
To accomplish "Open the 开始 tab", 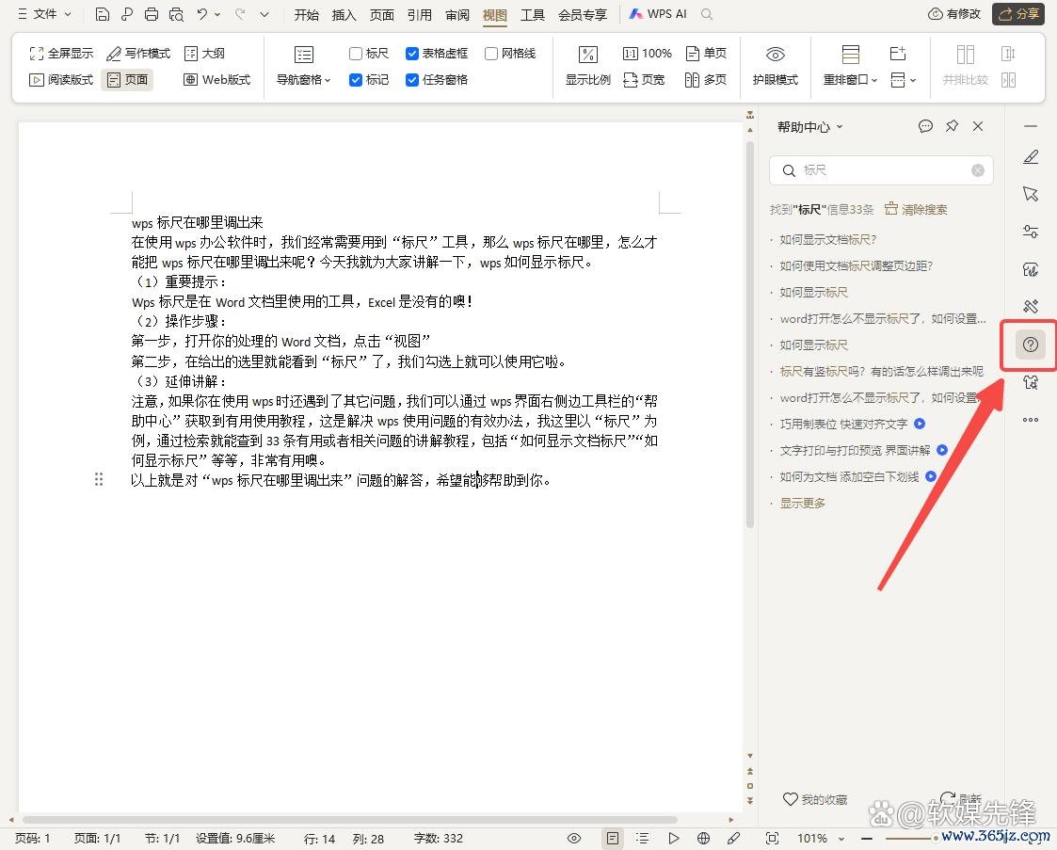I will pos(307,14).
